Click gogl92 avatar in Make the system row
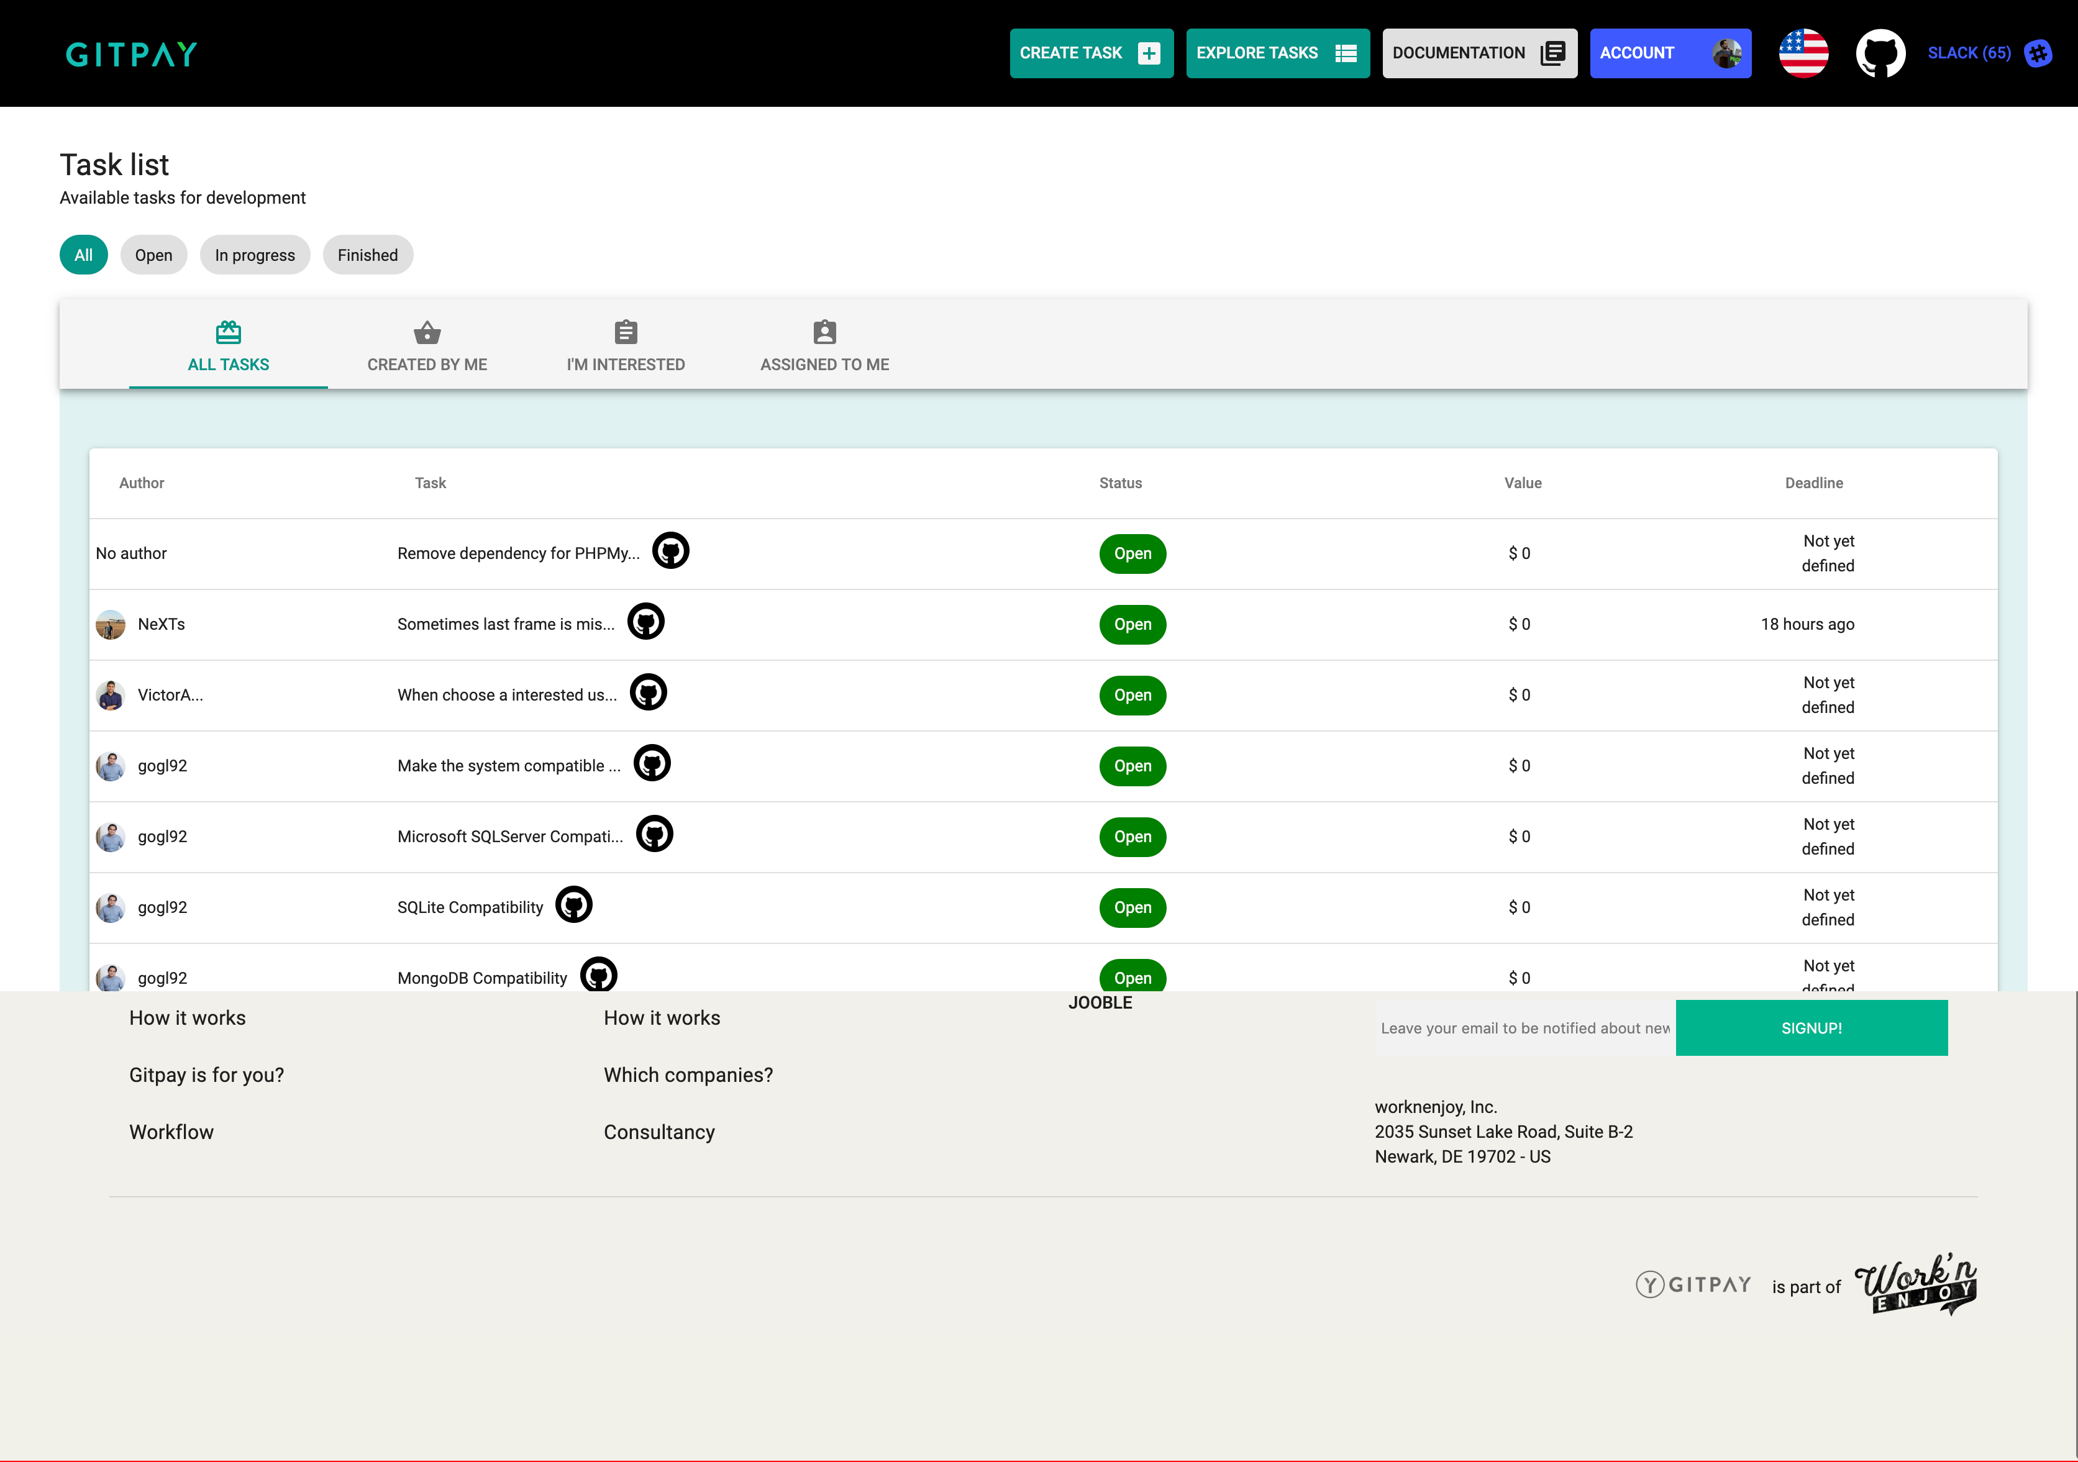2078x1462 pixels. [x=111, y=766]
